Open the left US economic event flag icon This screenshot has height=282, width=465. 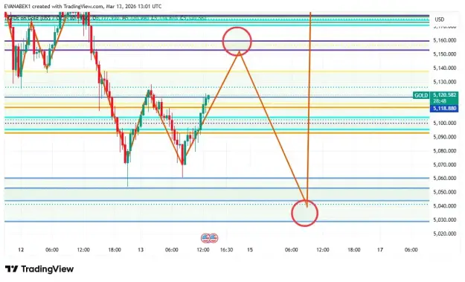tap(206, 238)
